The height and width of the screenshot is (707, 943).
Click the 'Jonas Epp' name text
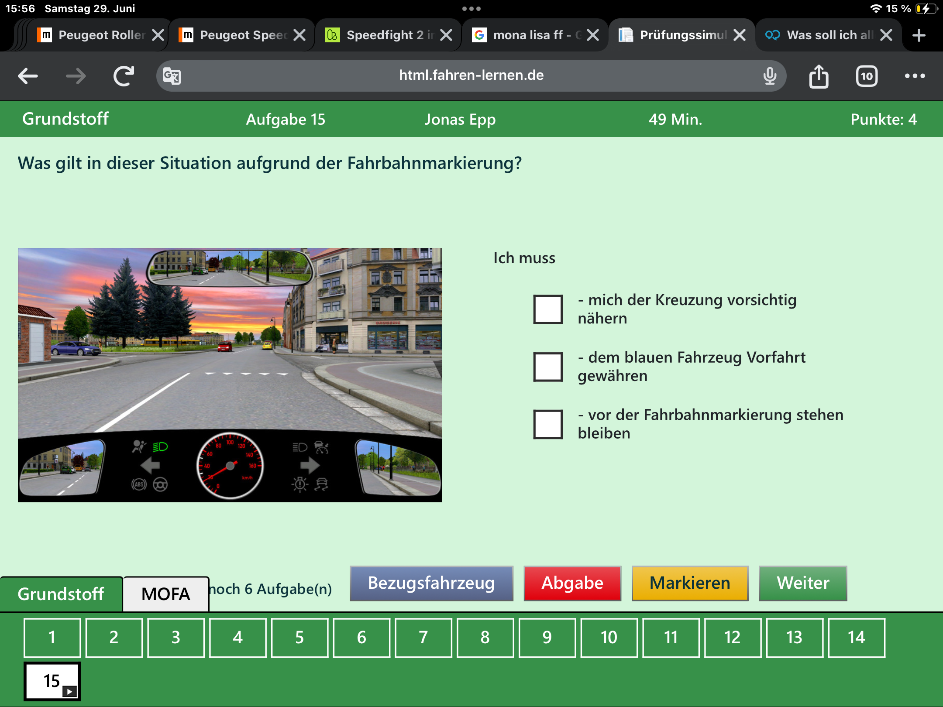click(460, 119)
